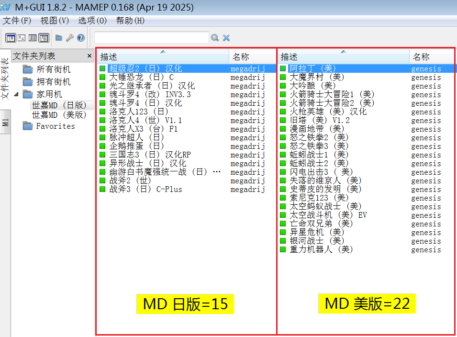This screenshot has width=457, height=337.
Task: Select game 火箭骑士大冒险2（美）
Action: (332, 103)
